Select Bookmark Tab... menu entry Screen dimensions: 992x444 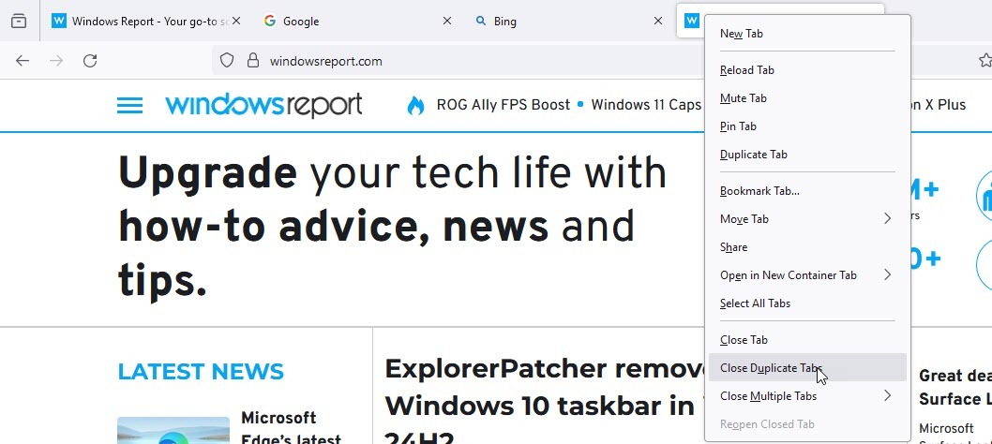tap(807, 191)
